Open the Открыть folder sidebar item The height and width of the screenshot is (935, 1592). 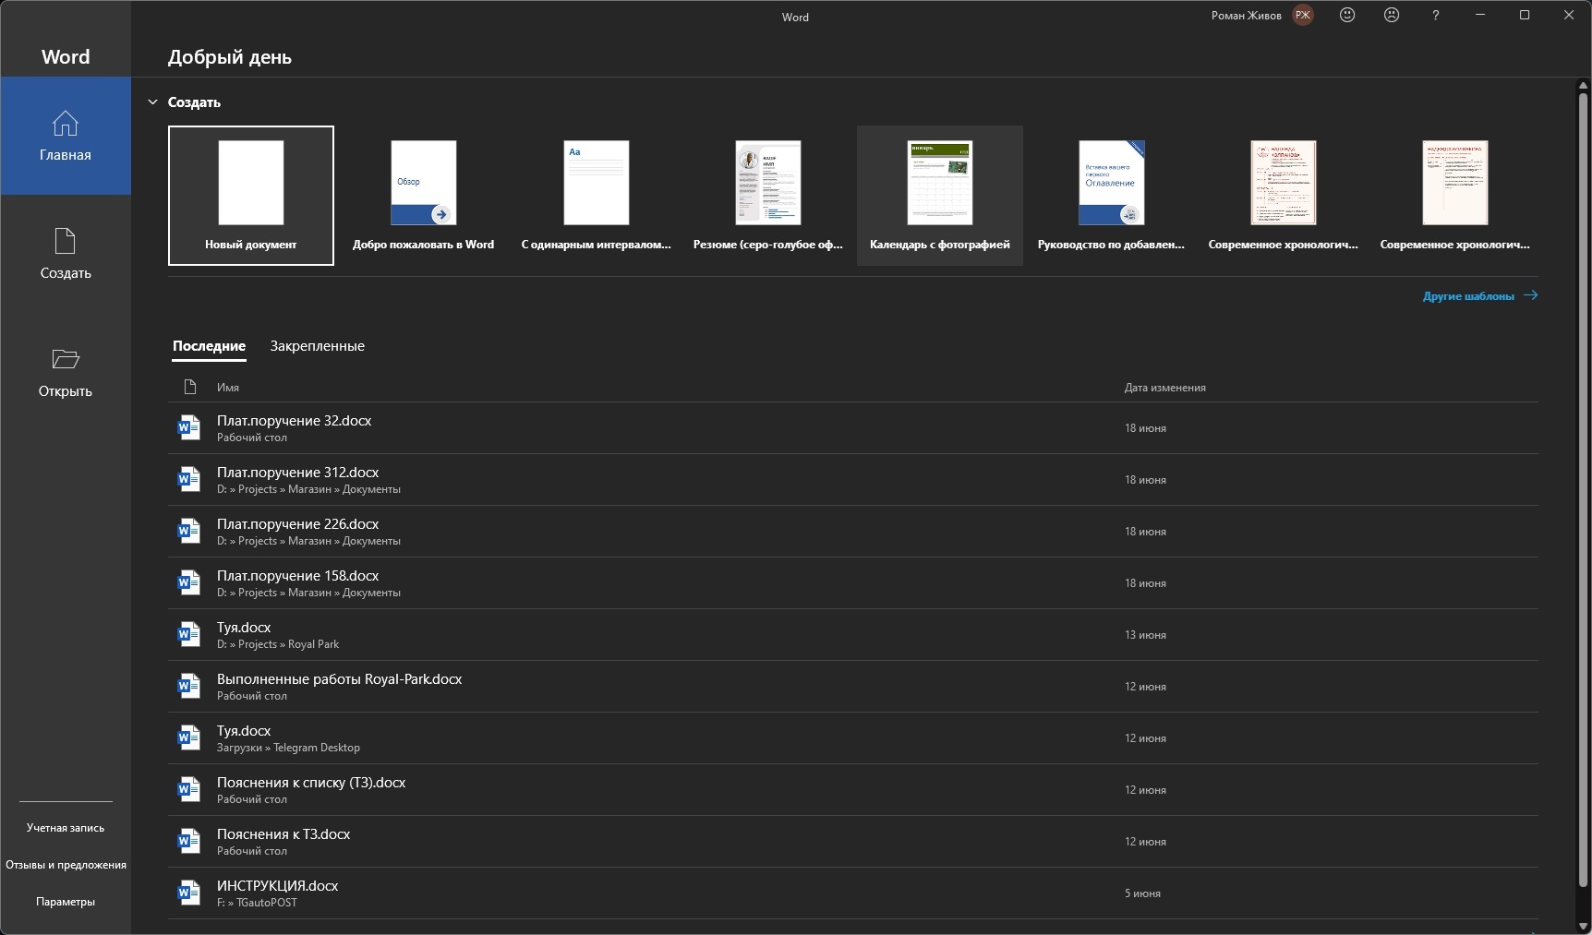[x=66, y=372]
